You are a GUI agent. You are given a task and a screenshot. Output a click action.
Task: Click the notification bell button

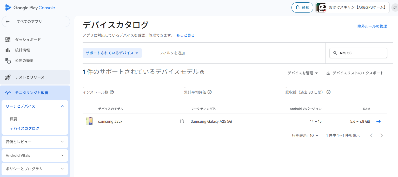302,8
